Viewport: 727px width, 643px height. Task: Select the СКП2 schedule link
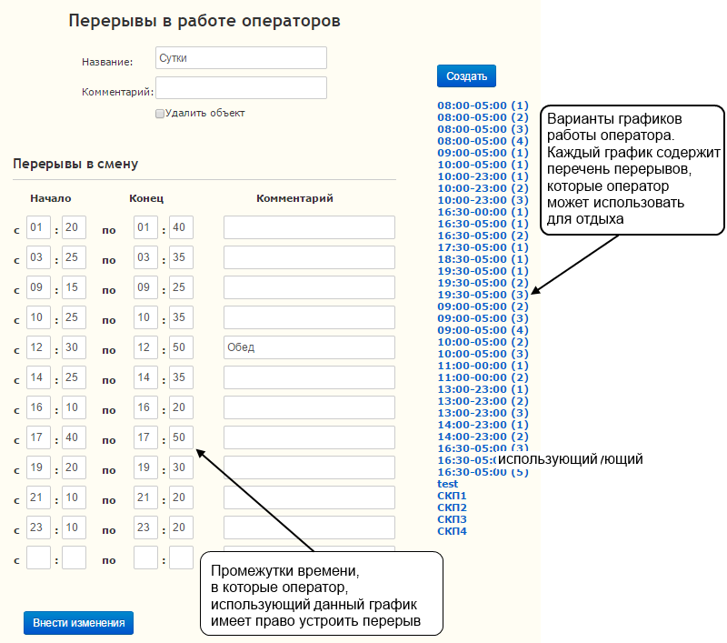click(452, 508)
